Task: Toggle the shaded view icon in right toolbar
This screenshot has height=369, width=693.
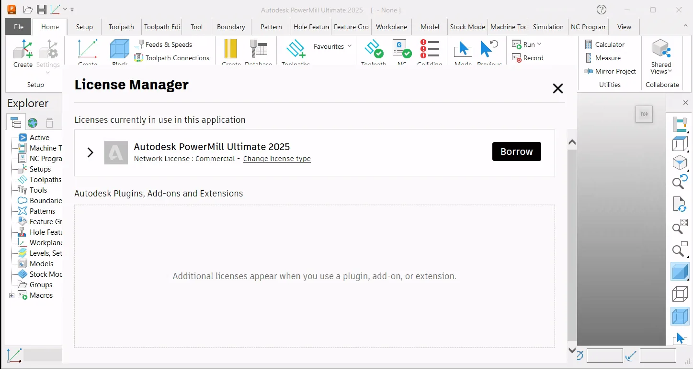Action: [680, 272]
